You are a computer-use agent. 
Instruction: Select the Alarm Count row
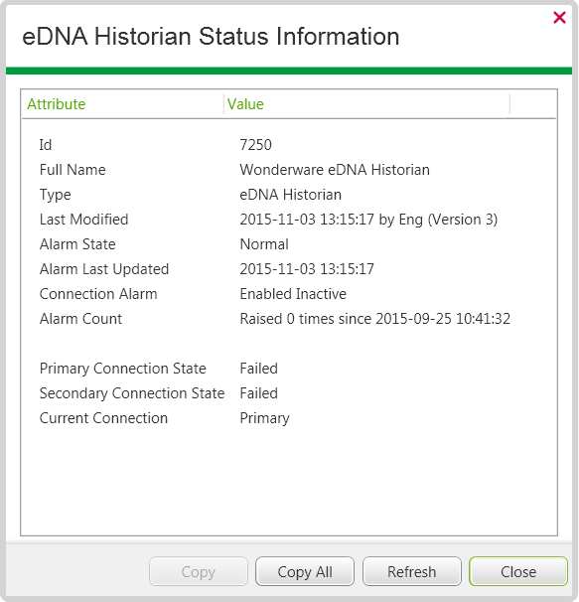pos(289,319)
